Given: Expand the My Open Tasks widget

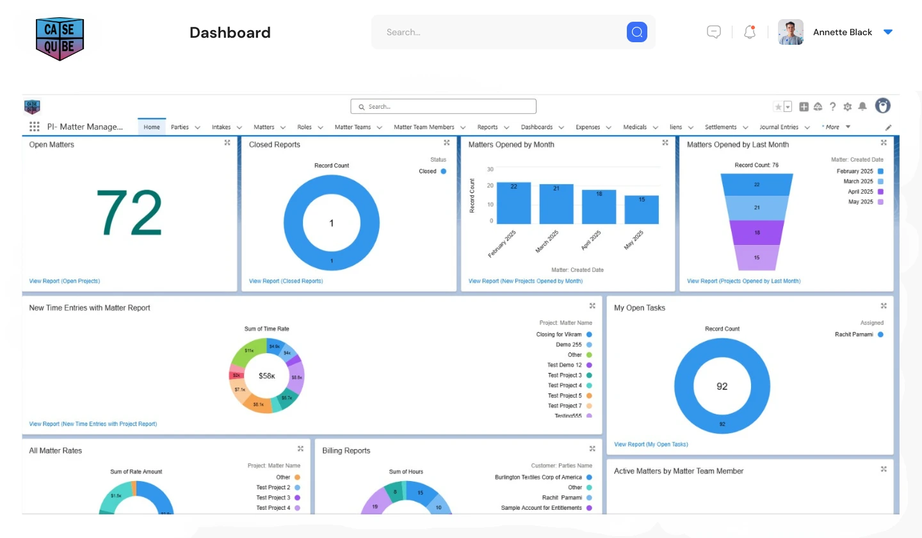Looking at the screenshot, I should (884, 306).
